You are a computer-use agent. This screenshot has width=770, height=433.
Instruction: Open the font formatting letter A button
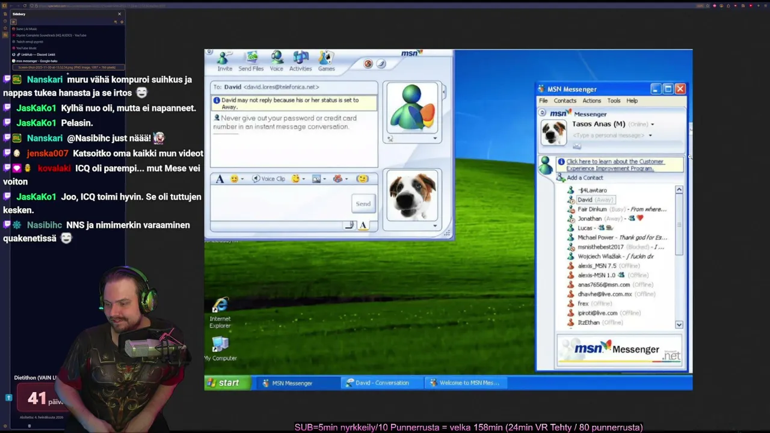[x=220, y=179]
